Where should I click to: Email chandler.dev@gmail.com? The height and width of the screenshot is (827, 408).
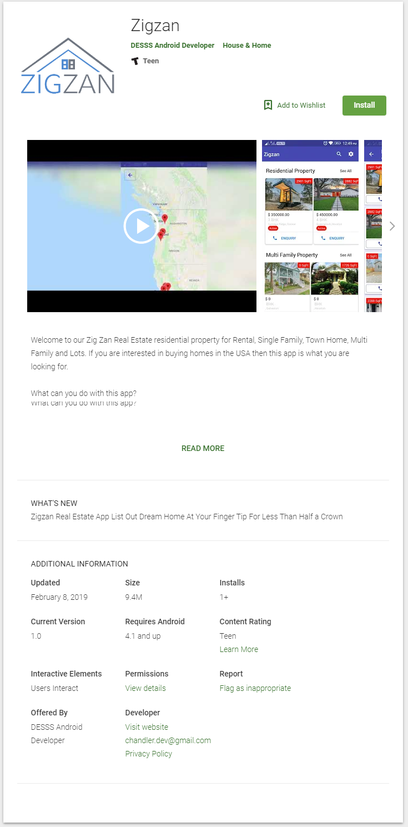tap(168, 740)
